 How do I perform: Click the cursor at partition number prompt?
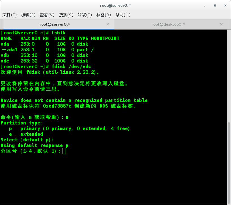click(x=64, y=151)
